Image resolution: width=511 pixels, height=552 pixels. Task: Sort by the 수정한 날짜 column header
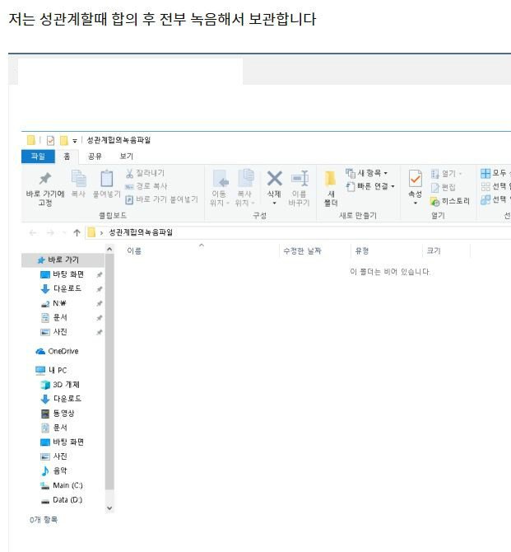pos(302,250)
